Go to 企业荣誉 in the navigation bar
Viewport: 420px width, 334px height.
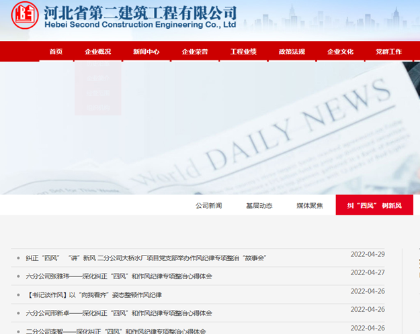pos(195,52)
